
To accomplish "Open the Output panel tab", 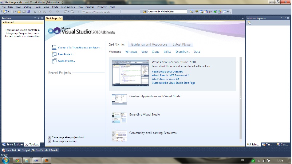I will (x=24, y=150).
